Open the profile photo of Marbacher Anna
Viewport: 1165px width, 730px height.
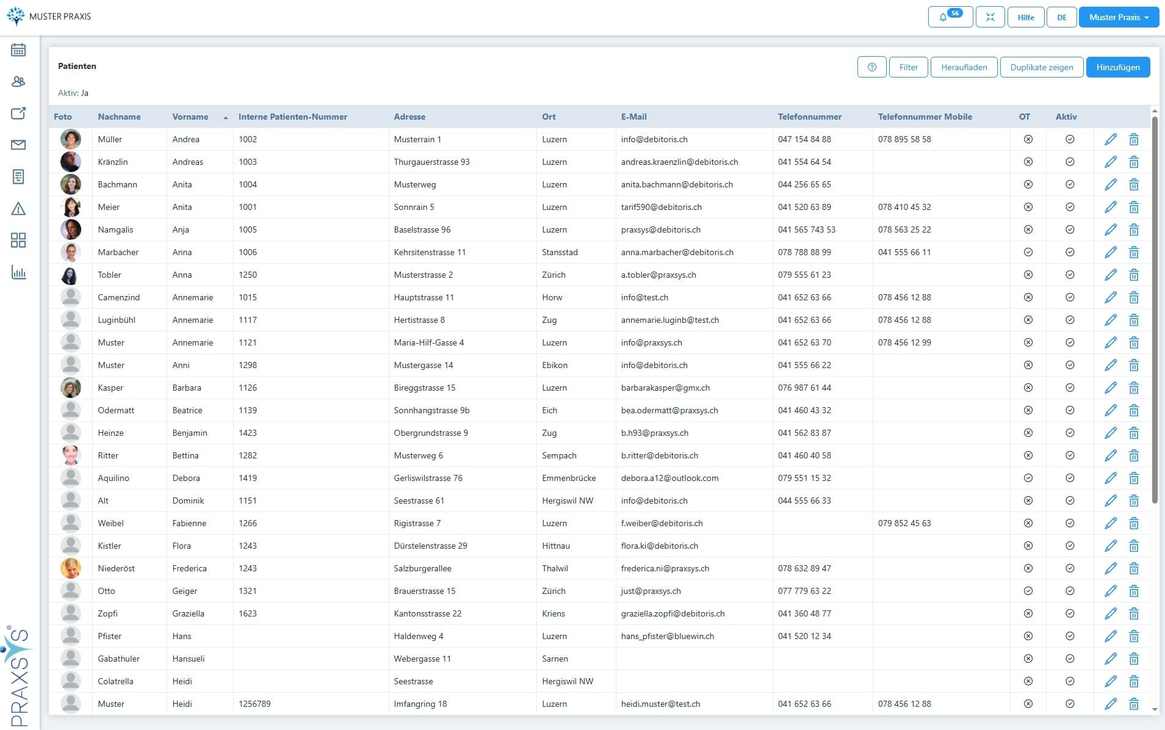(x=71, y=252)
